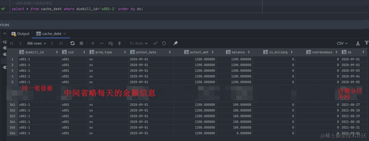Commit transaction with checkmark icon
This screenshot has width=369, height=141.
tap(155, 43)
